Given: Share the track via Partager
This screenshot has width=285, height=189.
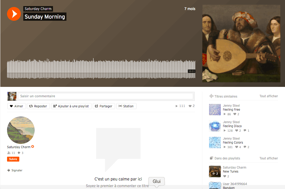Looking at the screenshot, I should (x=103, y=106).
